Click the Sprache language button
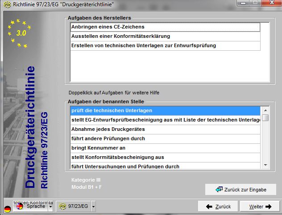The width and height of the screenshot is (282, 215). point(31,206)
